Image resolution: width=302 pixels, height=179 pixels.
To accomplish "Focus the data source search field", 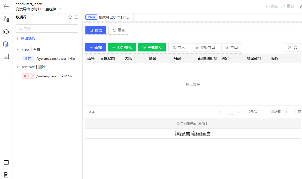I will [47, 28].
